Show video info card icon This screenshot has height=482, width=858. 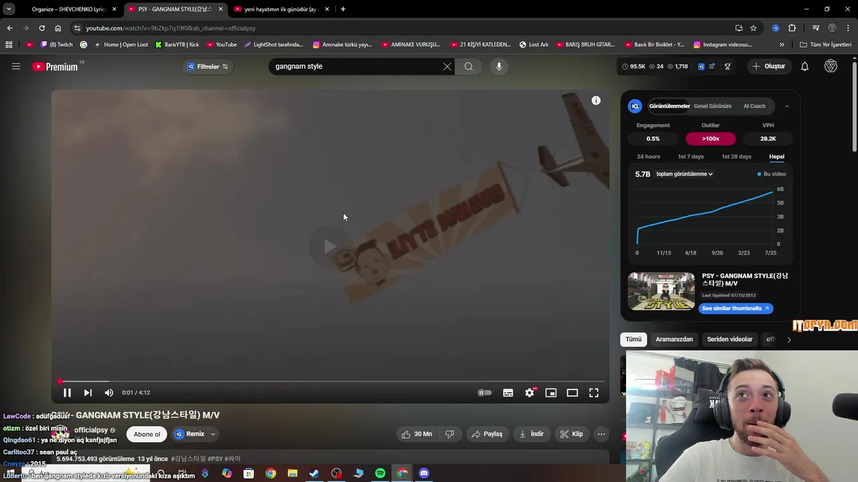(x=596, y=100)
